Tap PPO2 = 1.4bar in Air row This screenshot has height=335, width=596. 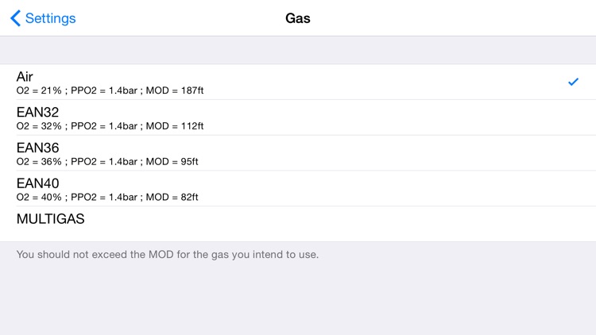tap(103, 90)
